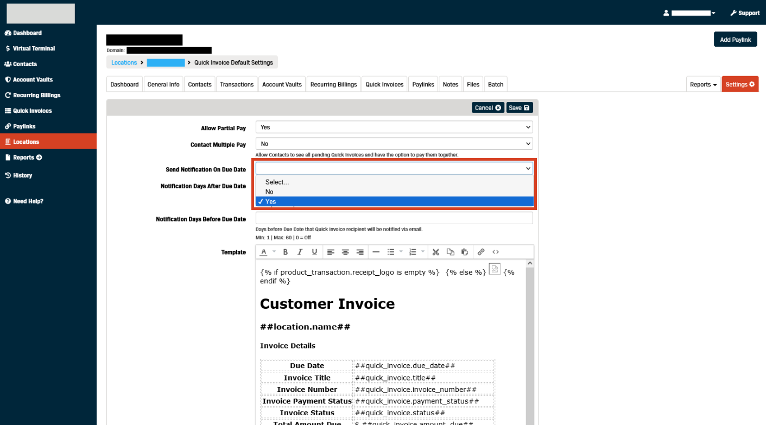The width and height of the screenshot is (766, 425).
Task: Click template editor vertical scrollbar
Action: [x=530, y=342]
